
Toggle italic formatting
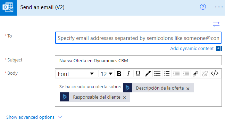[128, 74]
